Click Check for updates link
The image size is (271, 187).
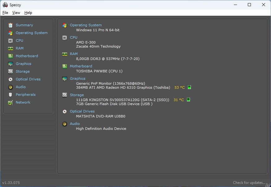(249, 182)
